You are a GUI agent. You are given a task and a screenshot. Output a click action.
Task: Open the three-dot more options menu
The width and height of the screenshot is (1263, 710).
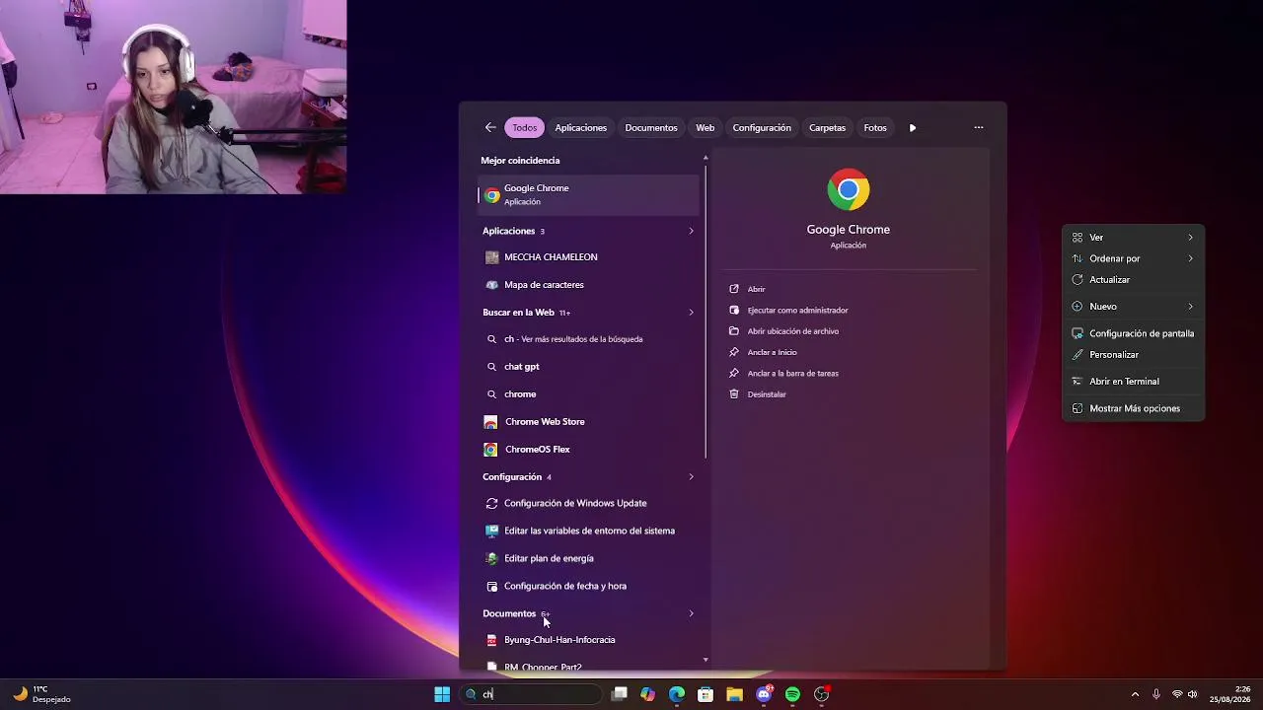pyautogui.click(x=979, y=127)
